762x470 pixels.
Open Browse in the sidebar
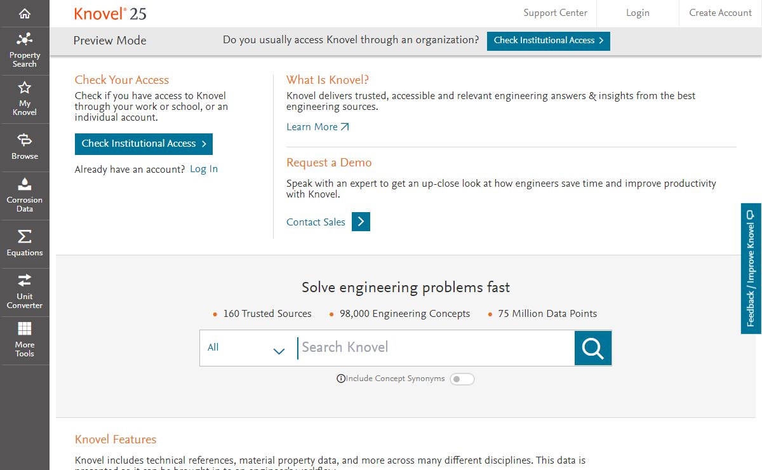25,147
